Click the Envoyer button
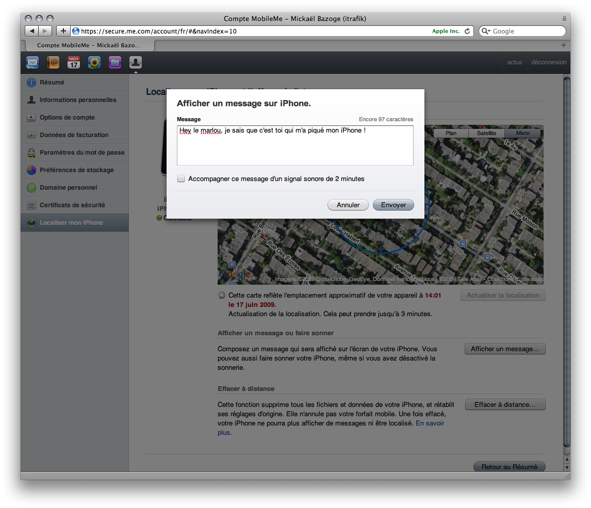Image resolution: width=591 pixels, height=508 pixels. (x=393, y=205)
